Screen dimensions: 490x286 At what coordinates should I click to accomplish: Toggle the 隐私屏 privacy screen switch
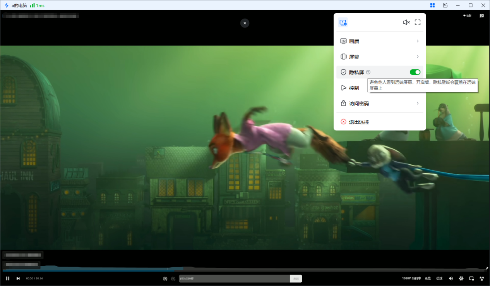415,72
